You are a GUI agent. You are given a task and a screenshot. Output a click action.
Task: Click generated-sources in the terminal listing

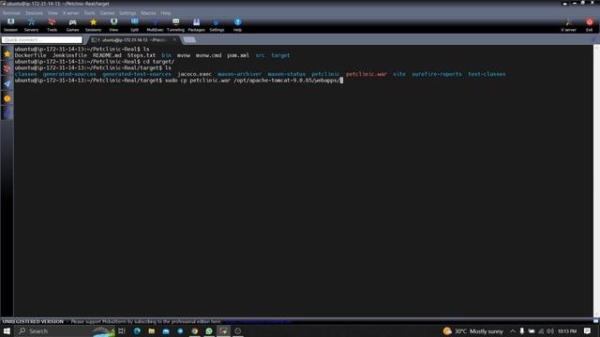(69, 74)
